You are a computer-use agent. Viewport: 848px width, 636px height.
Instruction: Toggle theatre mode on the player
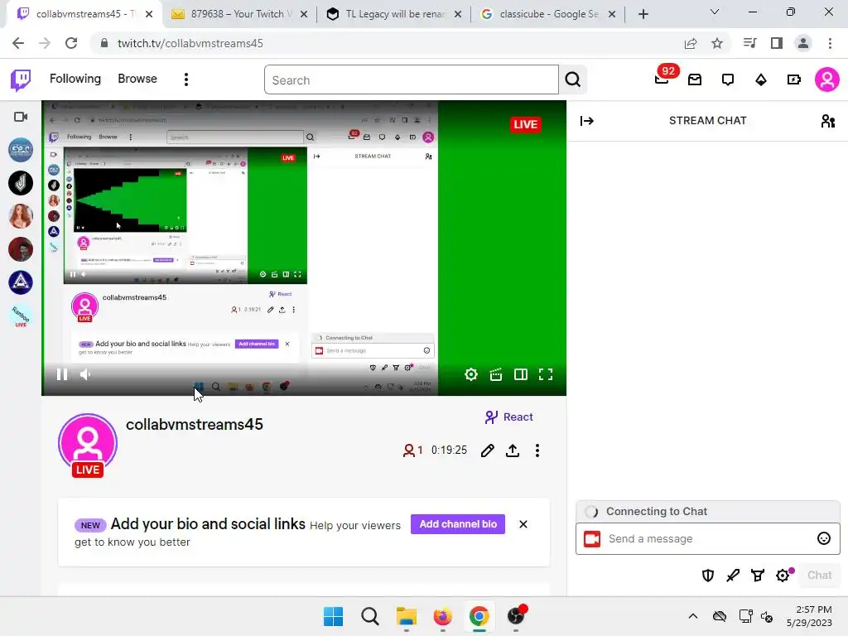[521, 374]
